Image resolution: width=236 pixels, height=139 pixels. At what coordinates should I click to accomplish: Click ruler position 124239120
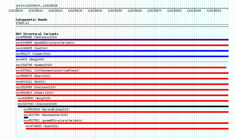coord(55,11)
